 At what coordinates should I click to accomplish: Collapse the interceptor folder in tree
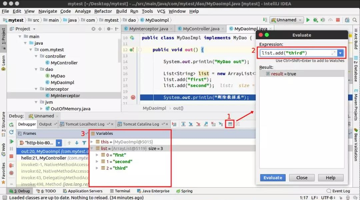(x=36, y=89)
